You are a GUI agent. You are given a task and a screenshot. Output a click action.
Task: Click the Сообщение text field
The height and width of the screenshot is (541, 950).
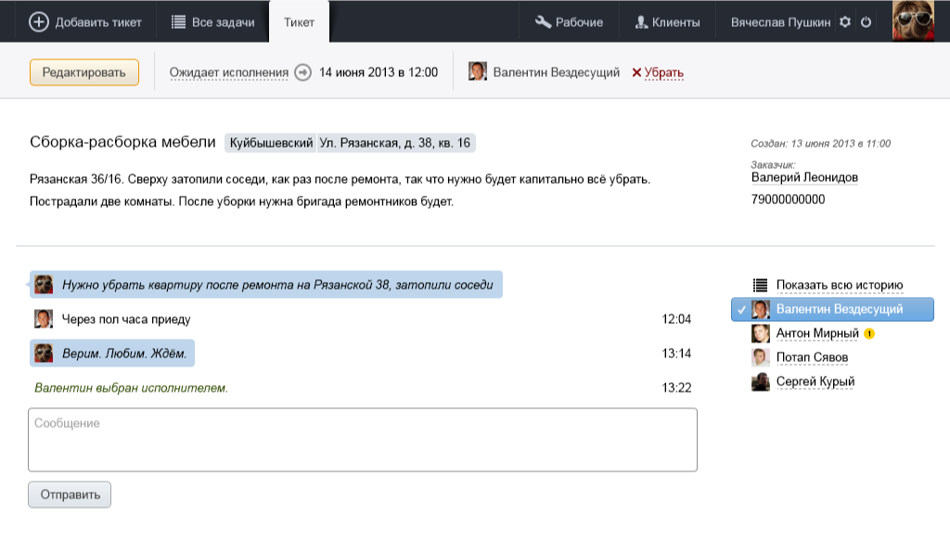coord(363,440)
